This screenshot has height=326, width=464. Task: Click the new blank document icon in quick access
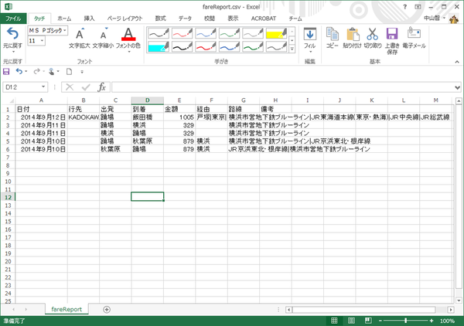pyautogui.click(x=70, y=72)
